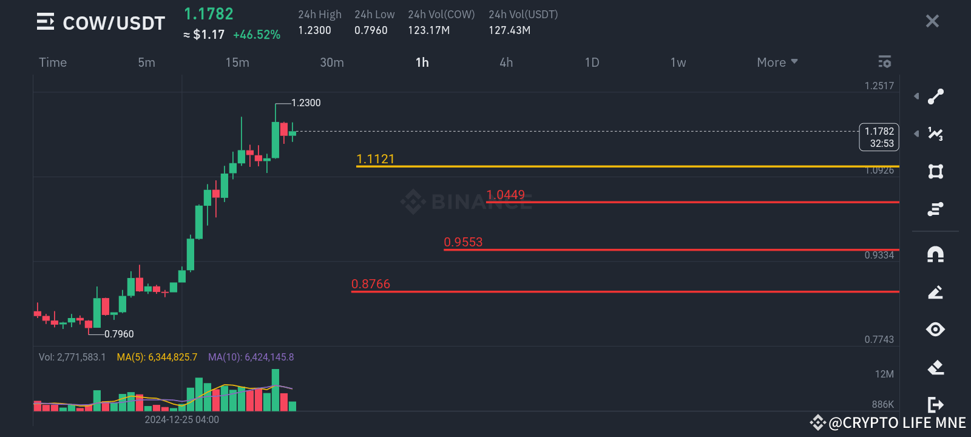Click the Binance watermark logo
Screen dimensions: 971x437
click(x=413, y=203)
